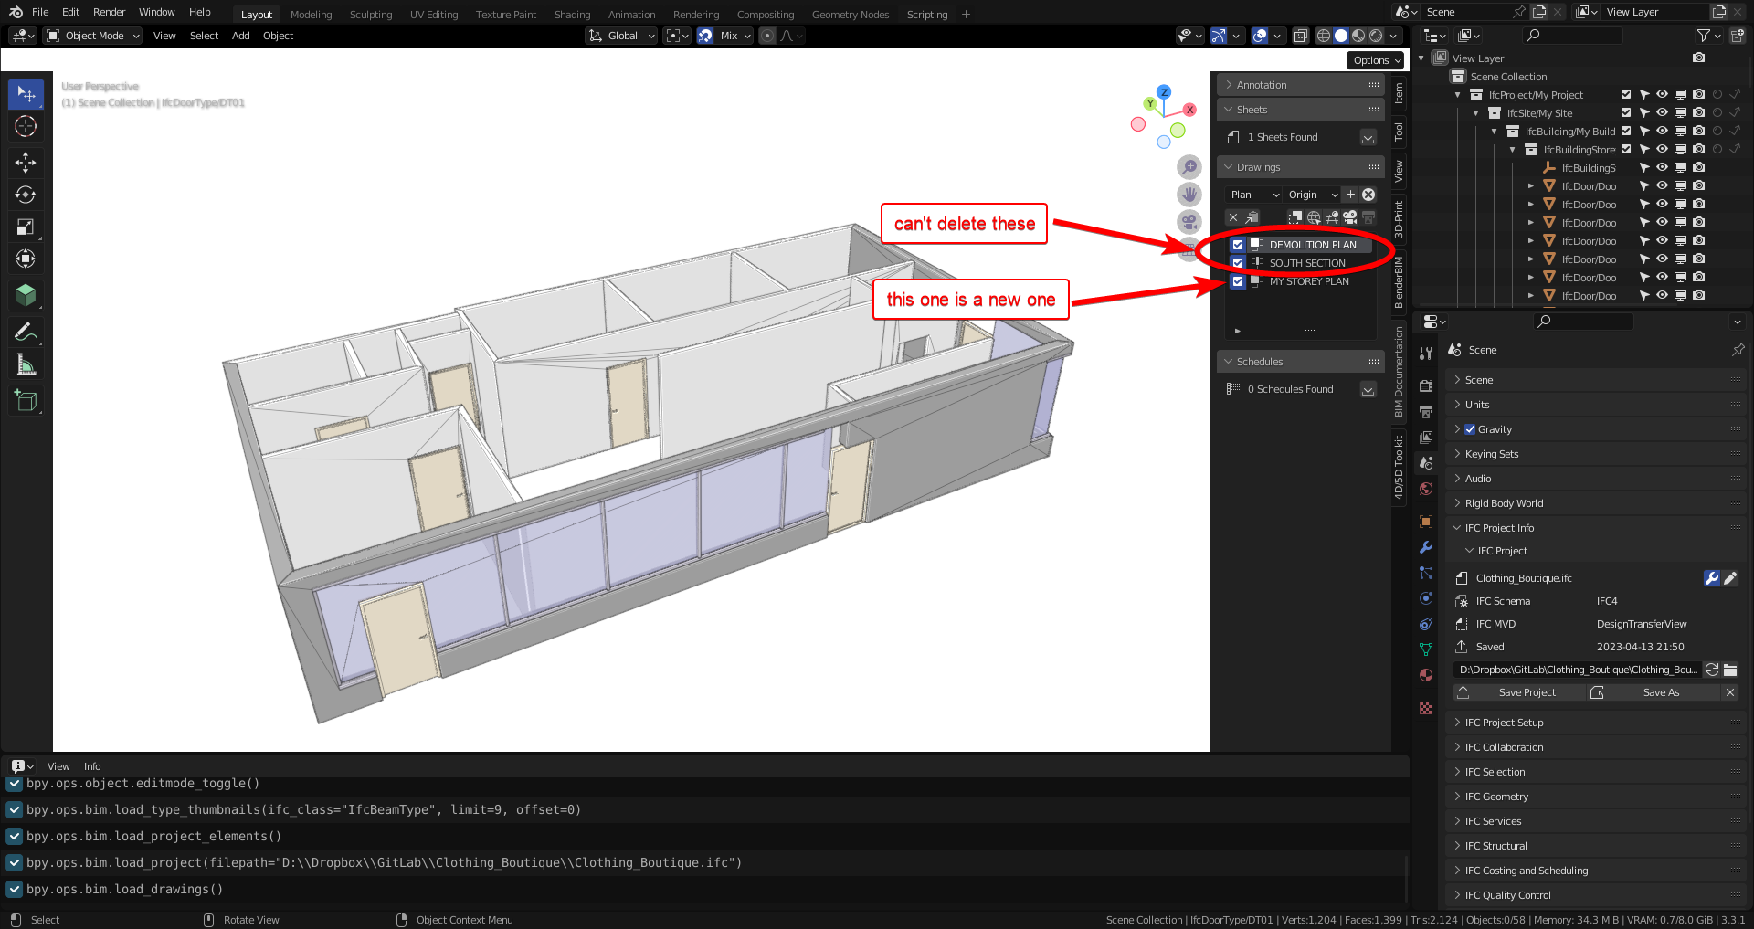Hide IfcBuildingStore using the eye icon
The height and width of the screenshot is (929, 1754).
1662,149
